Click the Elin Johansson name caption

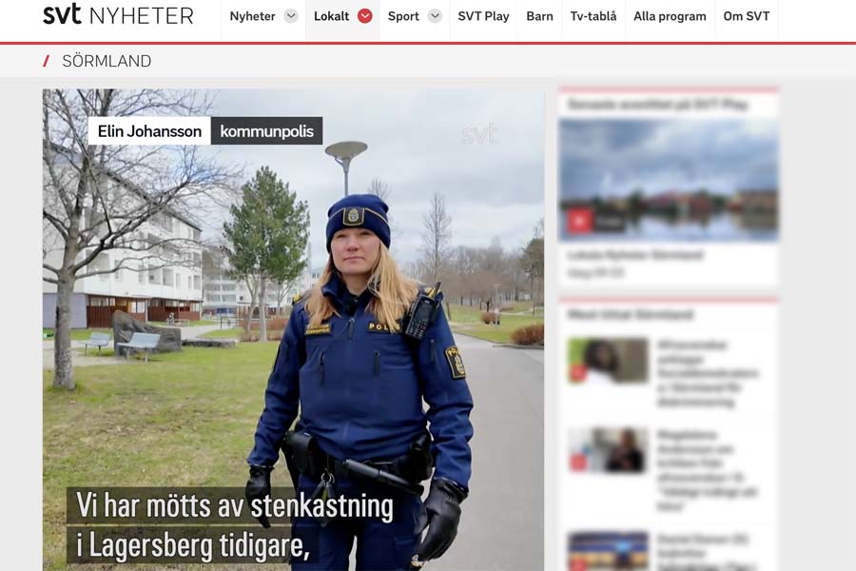[x=149, y=131]
